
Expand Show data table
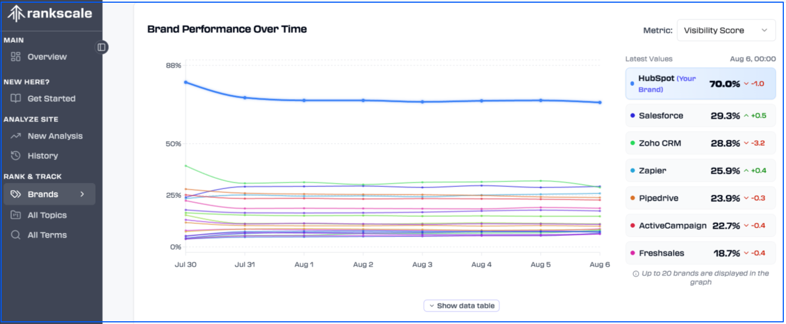click(x=461, y=306)
